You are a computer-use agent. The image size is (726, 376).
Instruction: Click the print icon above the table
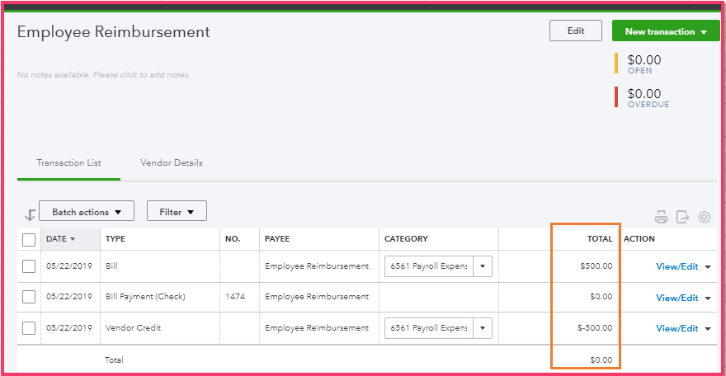662,218
